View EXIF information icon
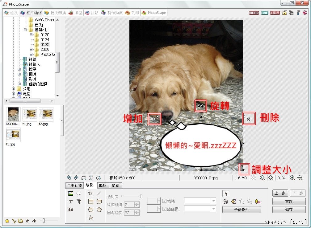 pyautogui.click(x=264, y=13)
